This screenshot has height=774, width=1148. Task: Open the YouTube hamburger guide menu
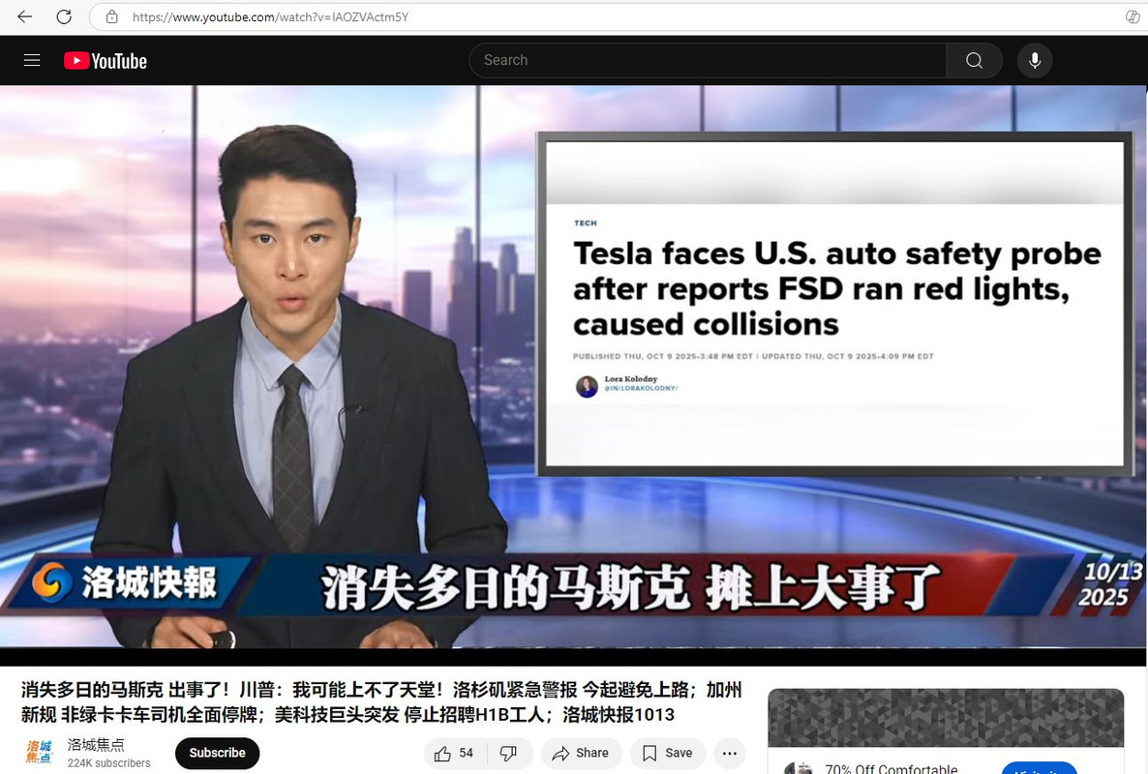pos(32,60)
